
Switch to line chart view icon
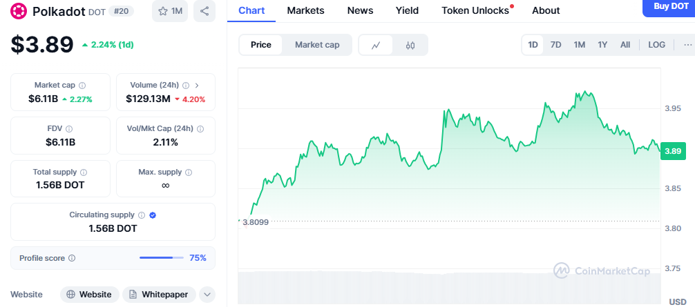click(376, 45)
